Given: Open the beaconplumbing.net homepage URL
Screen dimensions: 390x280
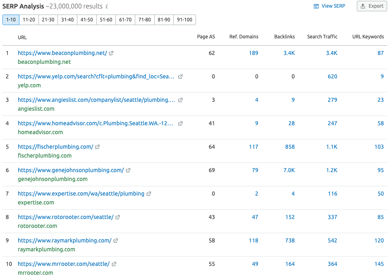Looking at the screenshot, I should [62, 53].
